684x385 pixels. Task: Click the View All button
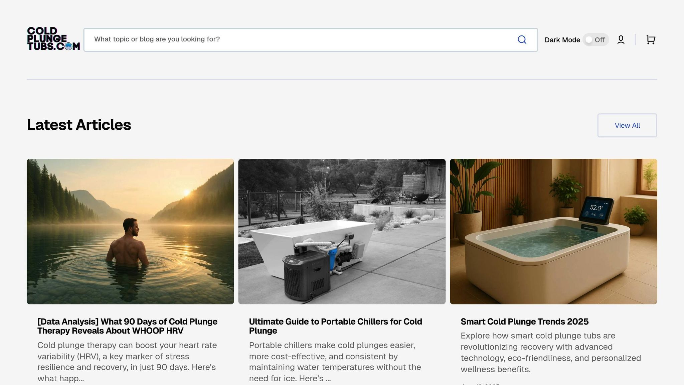pyautogui.click(x=627, y=125)
